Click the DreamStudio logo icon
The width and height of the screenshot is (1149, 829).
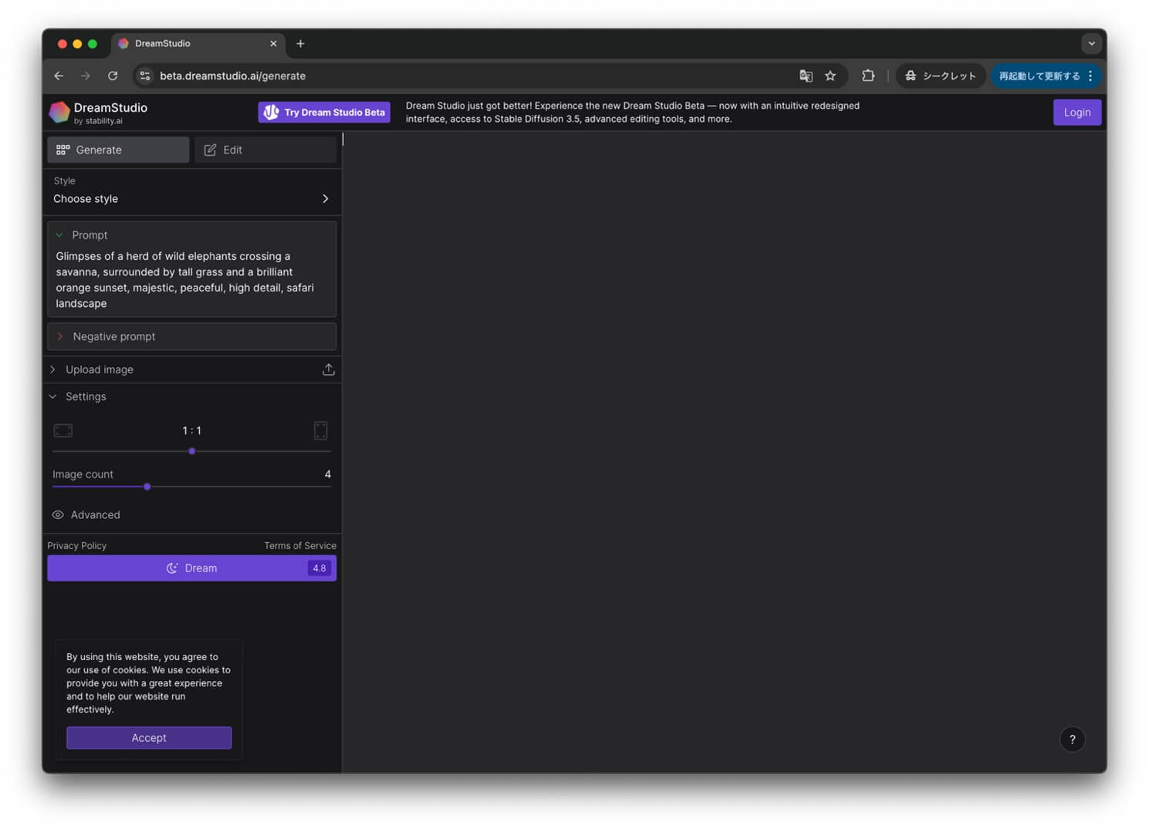(x=59, y=113)
